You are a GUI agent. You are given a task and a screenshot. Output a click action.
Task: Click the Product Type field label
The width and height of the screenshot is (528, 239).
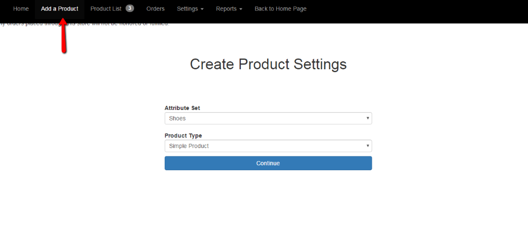pyautogui.click(x=183, y=135)
